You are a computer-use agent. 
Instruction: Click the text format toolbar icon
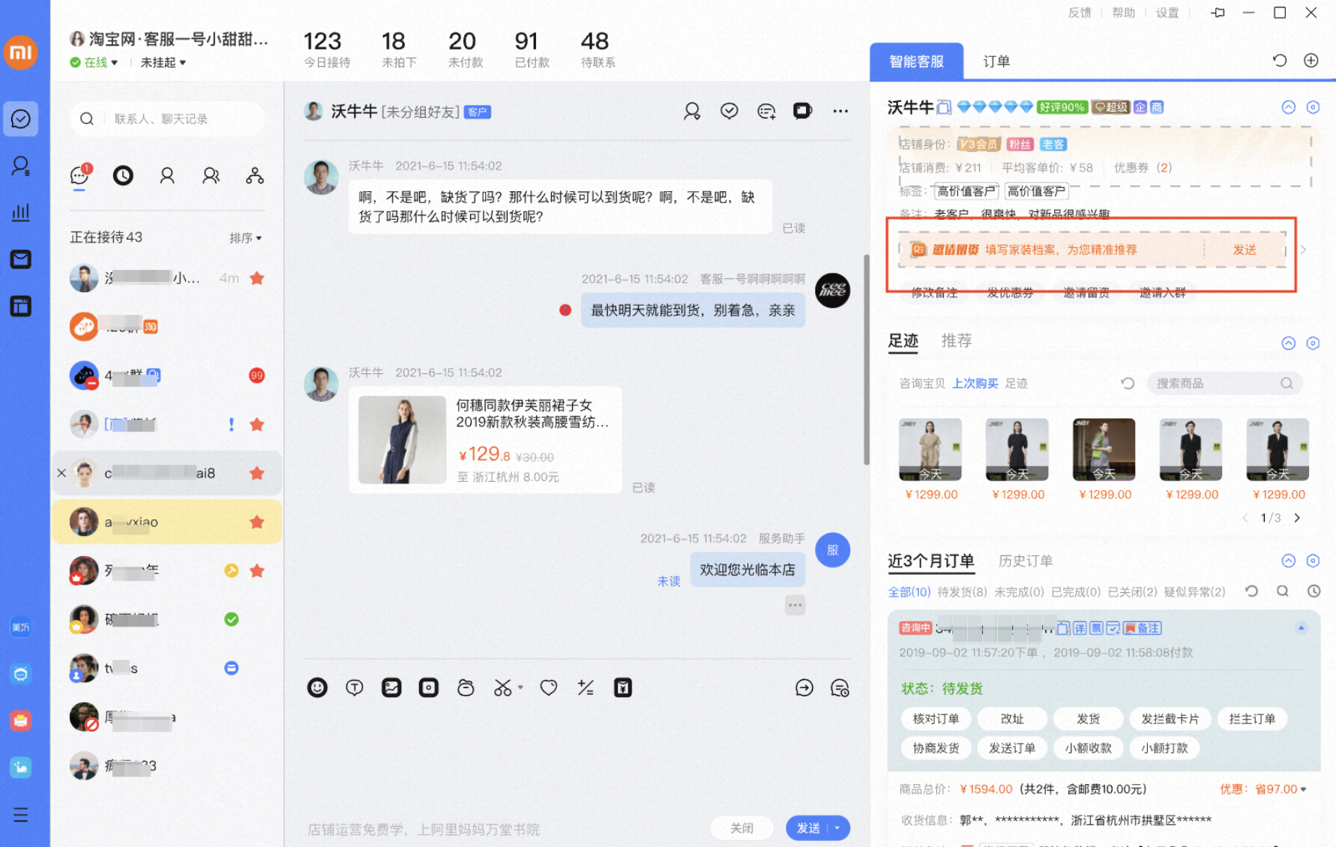[x=355, y=687]
